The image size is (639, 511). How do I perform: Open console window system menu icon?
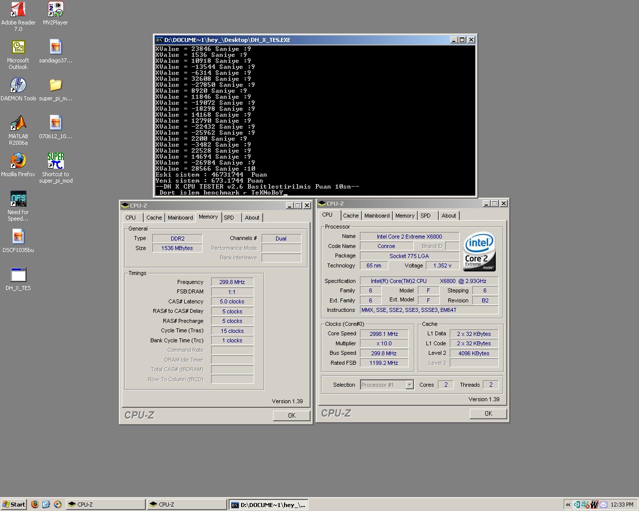click(x=159, y=40)
